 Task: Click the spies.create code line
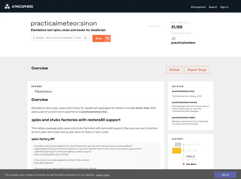tap(51, 154)
